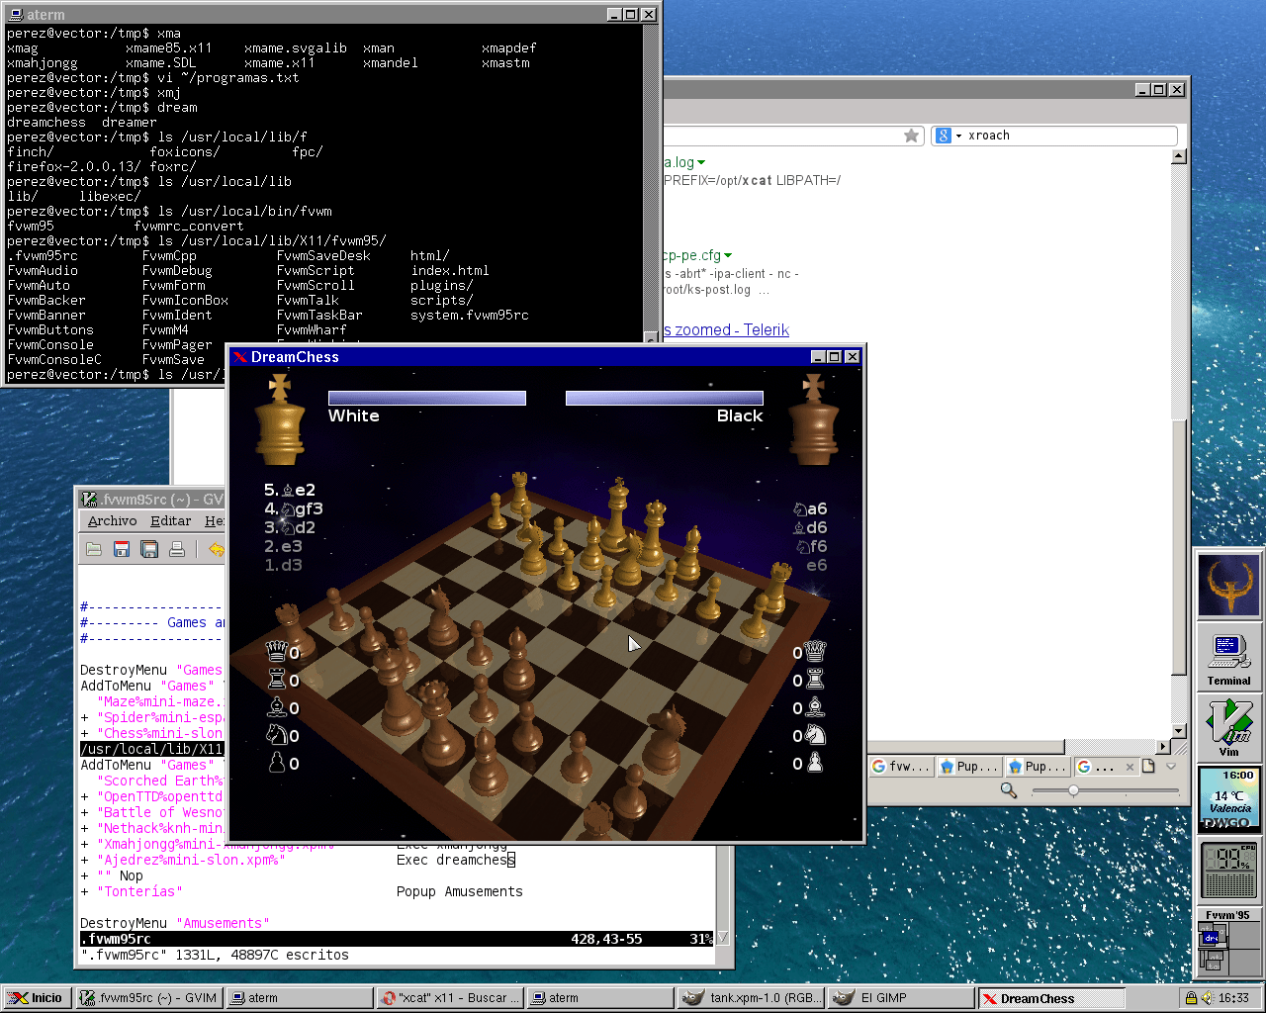The image size is (1266, 1013).
Task: Open the Valencia weather applet
Action: tap(1229, 799)
